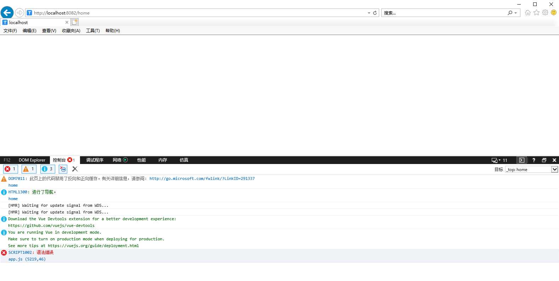Unpin the developer tools window icon
Screen dimensions: 559x281
544,160
